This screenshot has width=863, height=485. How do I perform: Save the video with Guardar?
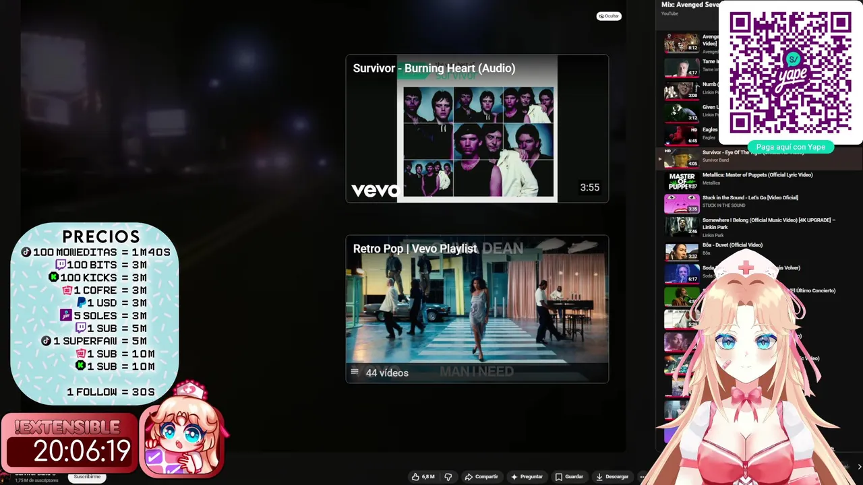point(569,476)
